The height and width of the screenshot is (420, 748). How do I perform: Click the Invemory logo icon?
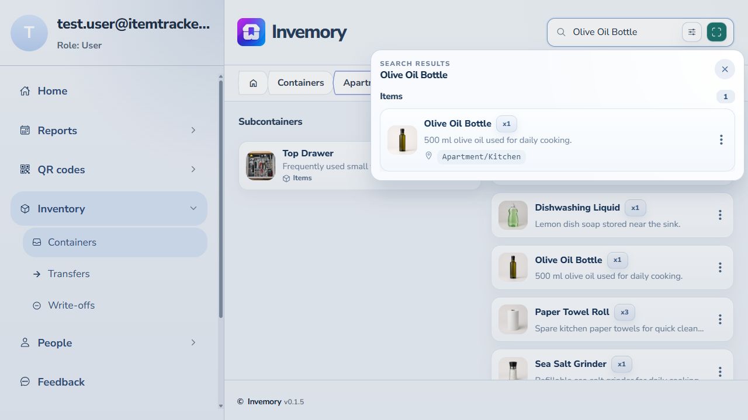click(251, 32)
